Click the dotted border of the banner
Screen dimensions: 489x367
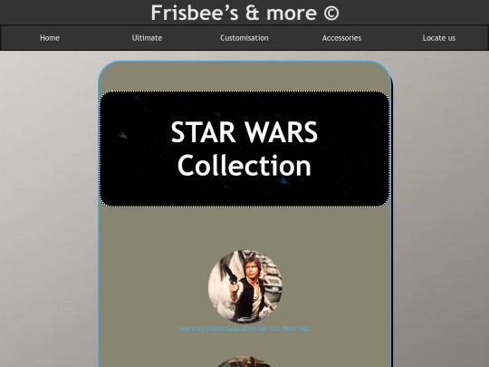(x=244, y=92)
